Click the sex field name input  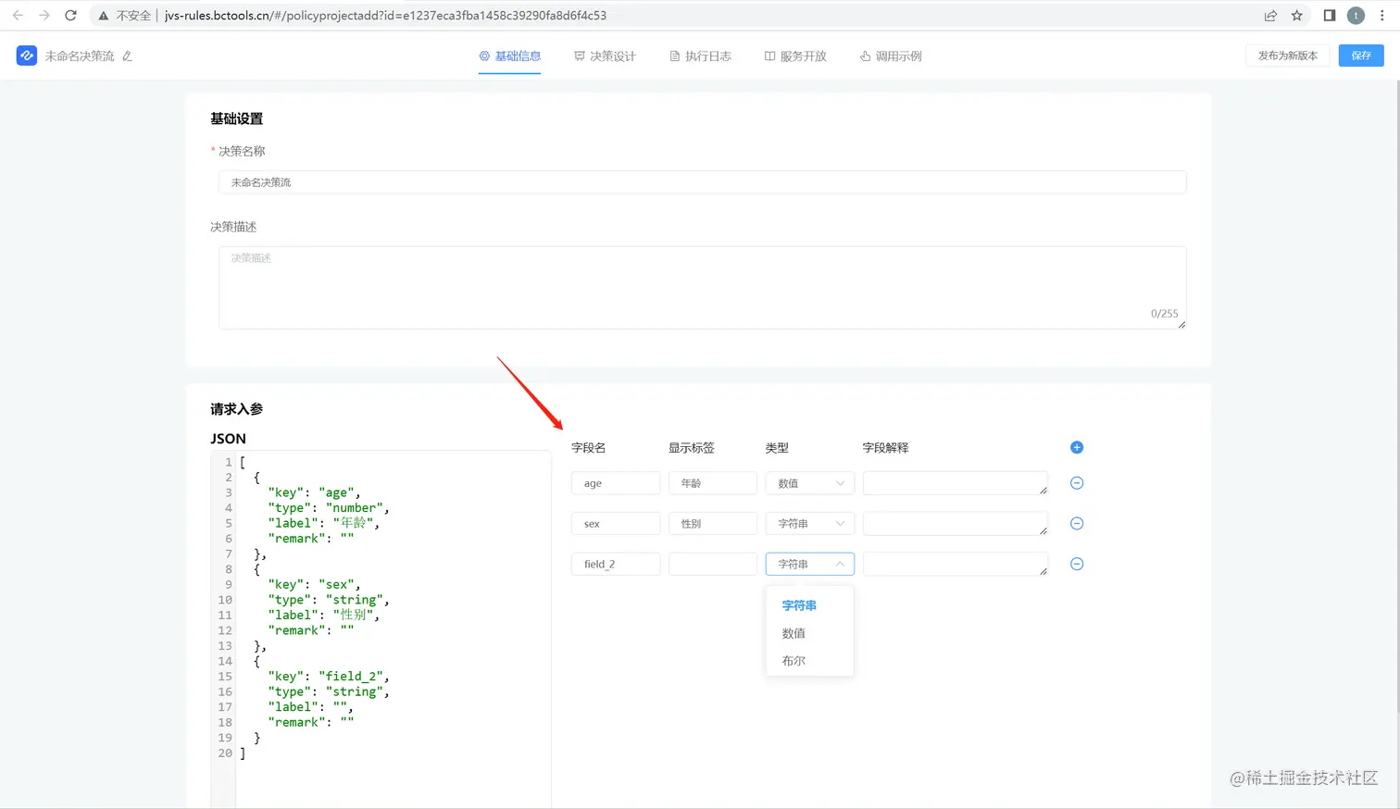[616, 524]
